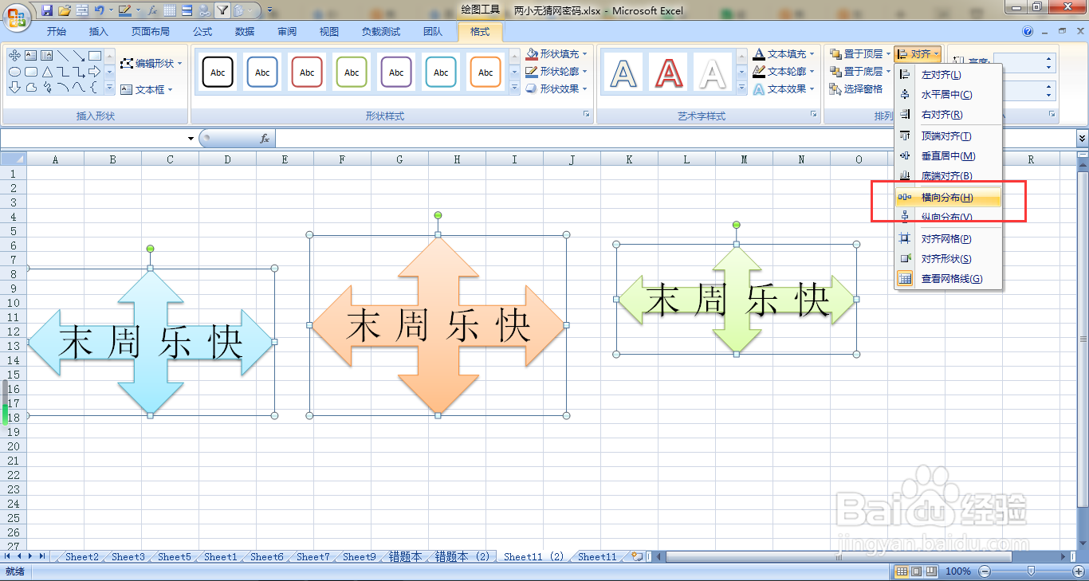The width and height of the screenshot is (1089, 581).
Task: Choose the right block arrow shape
Action: point(94,72)
